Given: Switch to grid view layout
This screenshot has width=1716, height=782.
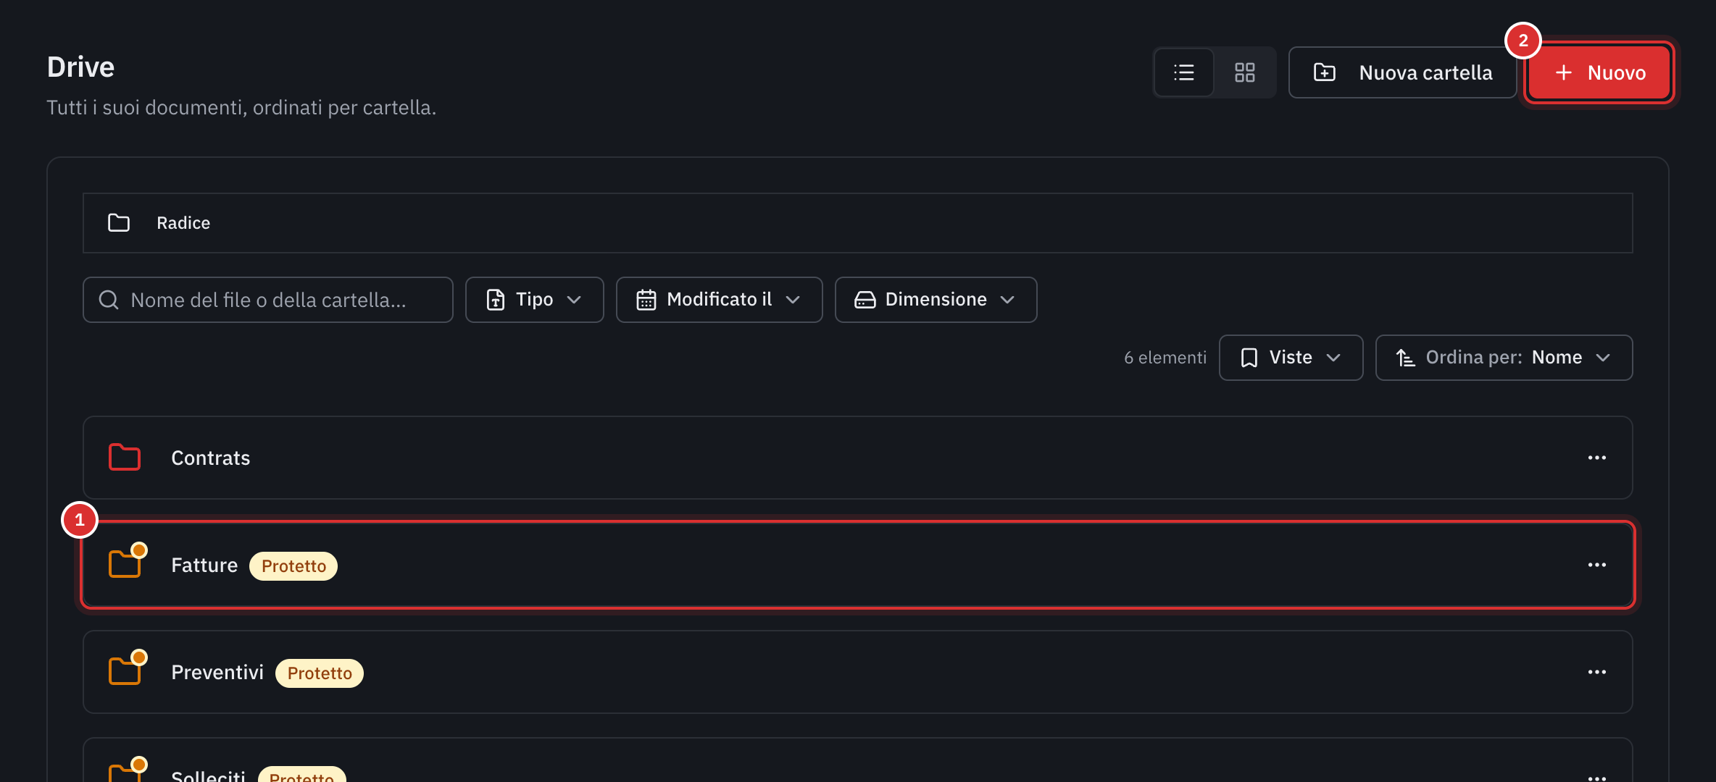Looking at the screenshot, I should point(1244,72).
